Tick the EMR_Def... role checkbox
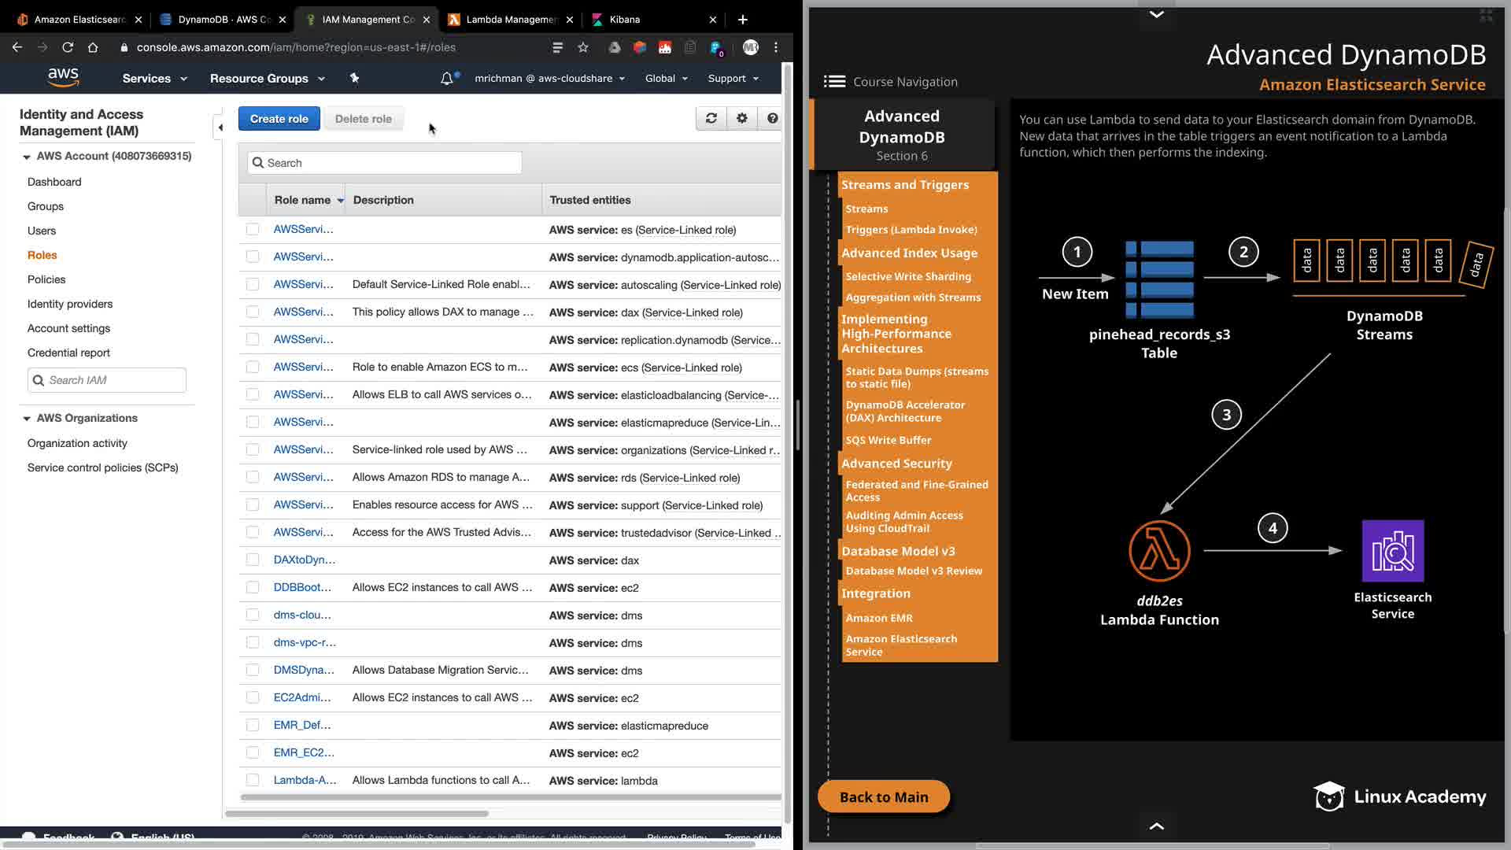Image resolution: width=1511 pixels, height=850 pixels. pyautogui.click(x=253, y=725)
